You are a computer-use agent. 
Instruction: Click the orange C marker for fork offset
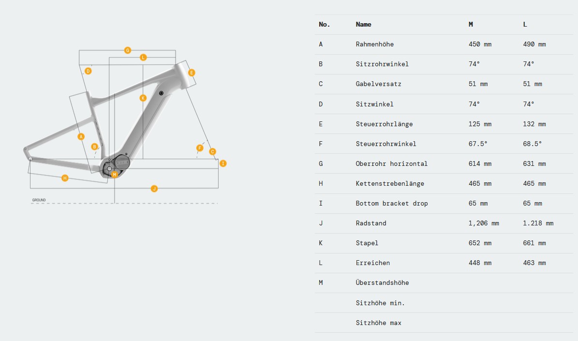click(x=212, y=151)
